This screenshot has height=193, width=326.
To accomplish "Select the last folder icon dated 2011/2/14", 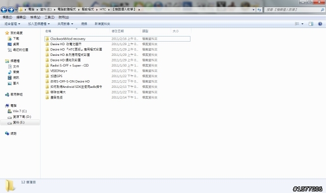I will coord(47,98).
